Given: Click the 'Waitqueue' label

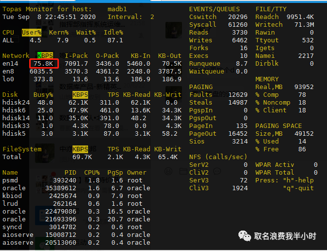Looking at the screenshot, I should tap(207, 72).
